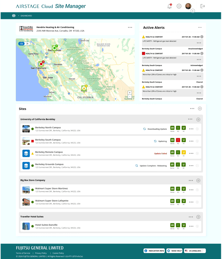This screenshot has height=259, width=222.
Task: Open Berkeley South Campus thumbnail
Action: pyautogui.click(x=26, y=141)
